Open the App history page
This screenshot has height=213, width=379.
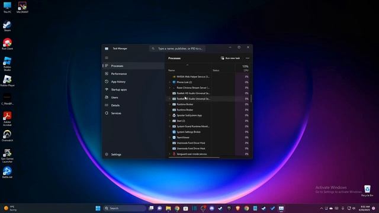(134, 82)
